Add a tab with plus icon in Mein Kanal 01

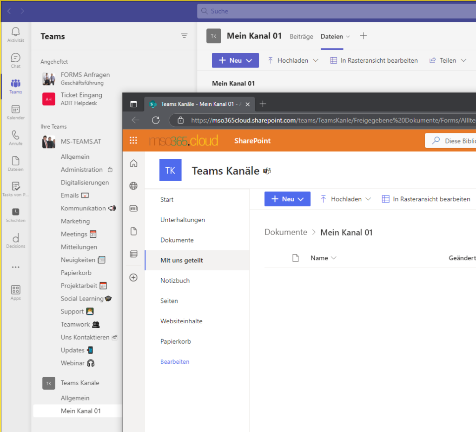tap(363, 36)
